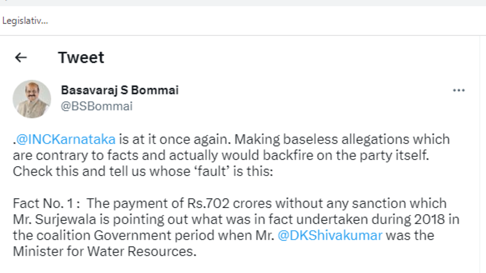
Task: Open the tweet's three-dot more options menu
Action: coord(458,91)
